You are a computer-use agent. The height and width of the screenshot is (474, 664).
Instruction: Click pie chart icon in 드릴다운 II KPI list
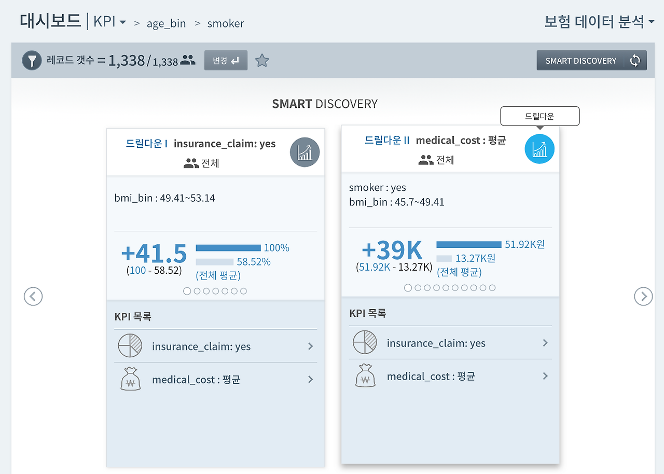tap(365, 343)
